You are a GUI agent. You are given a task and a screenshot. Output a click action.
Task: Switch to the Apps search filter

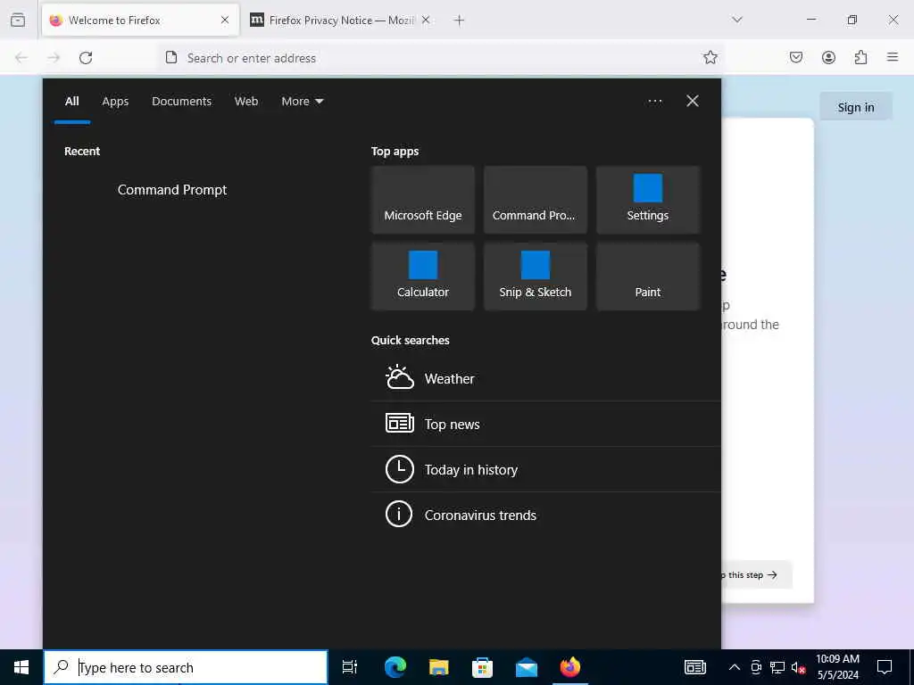(x=115, y=102)
